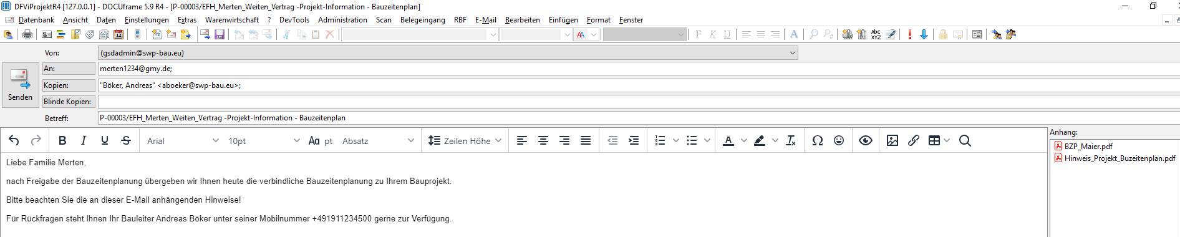Expand the highlight color picker arrow

(x=775, y=141)
